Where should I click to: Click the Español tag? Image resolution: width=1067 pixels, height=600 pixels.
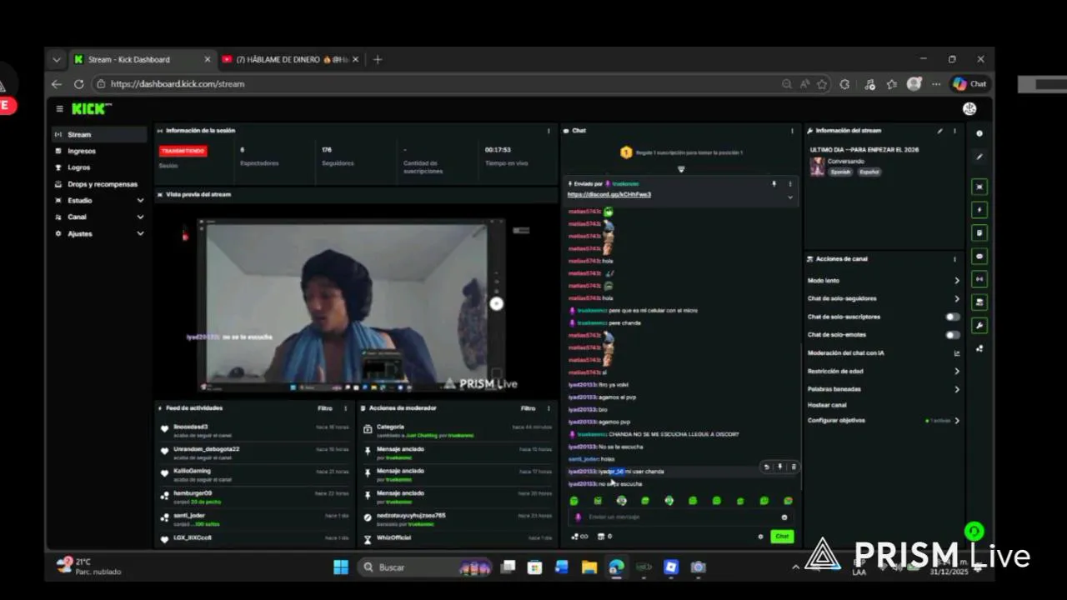point(869,172)
